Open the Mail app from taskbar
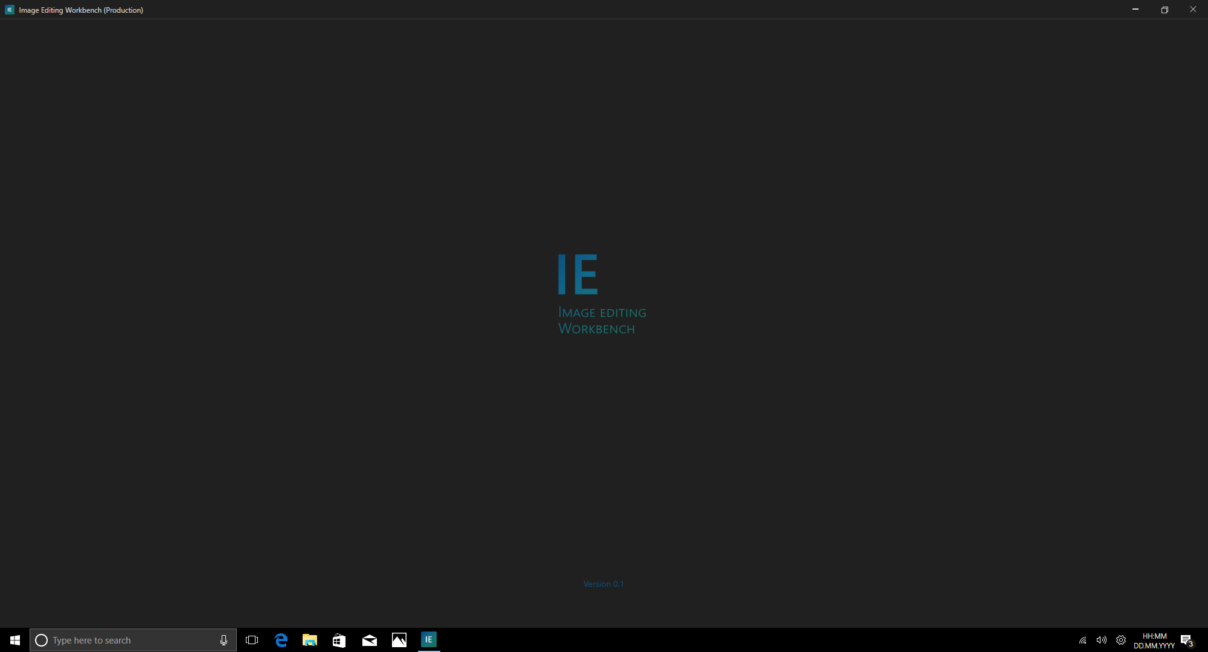This screenshot has width=1208, height=652. coord(369,640)
